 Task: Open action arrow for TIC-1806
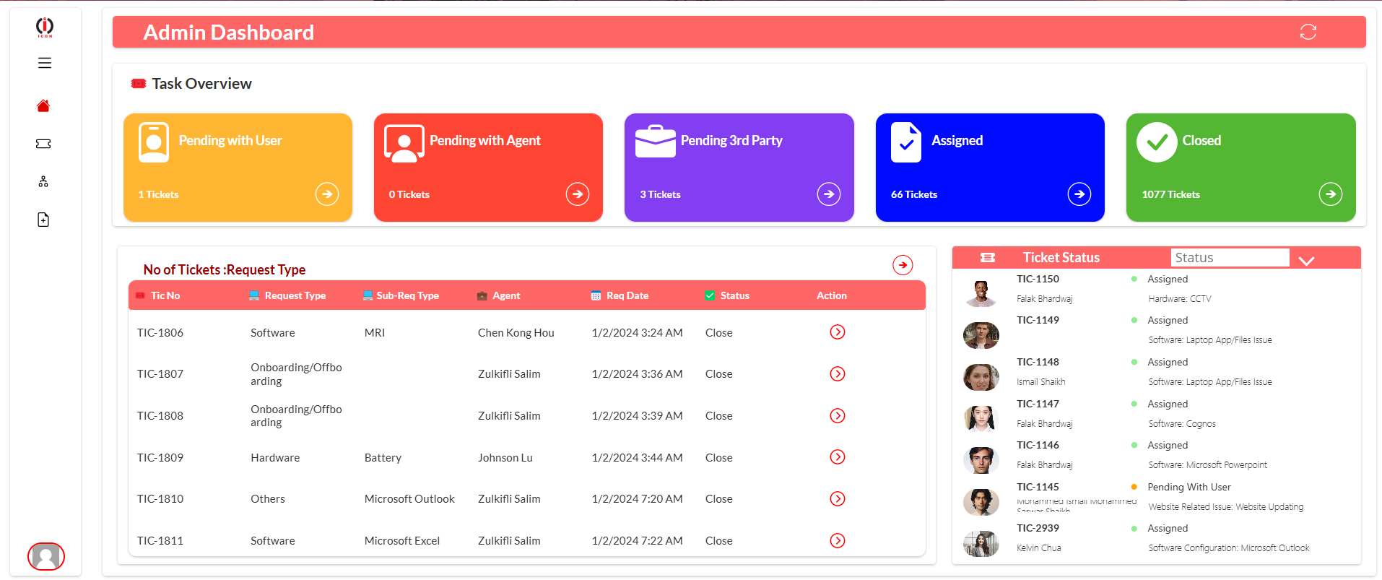tap(838, 332)
